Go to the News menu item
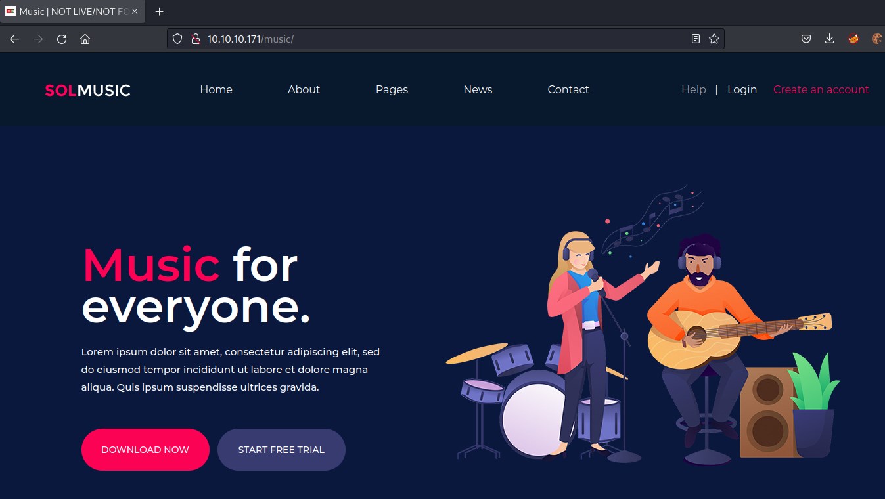 pyautogui.click(x=478, y=90)
